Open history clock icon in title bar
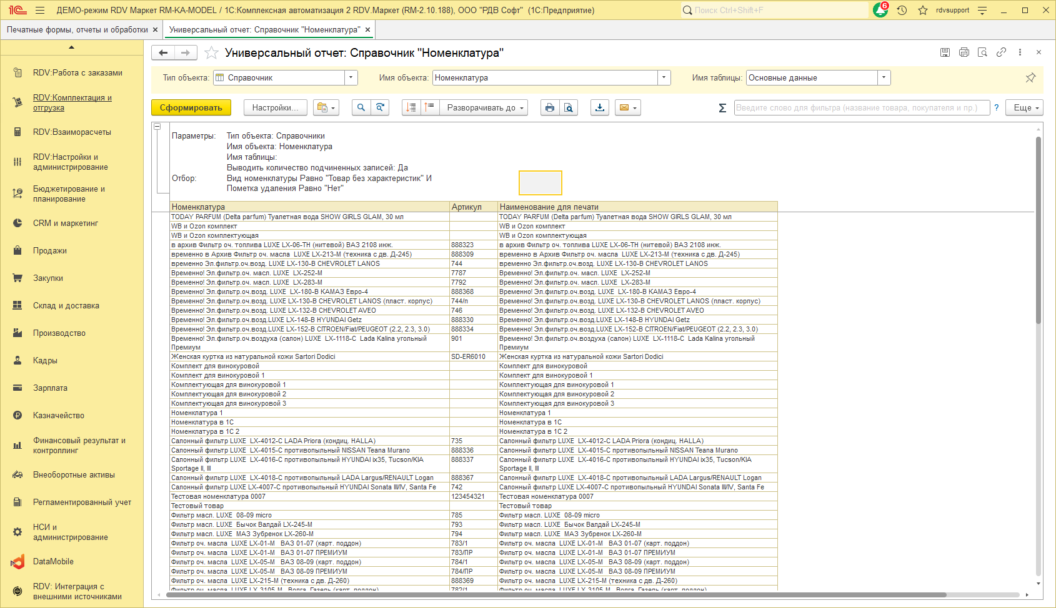 pyautogui.click(x=902, y=10)
